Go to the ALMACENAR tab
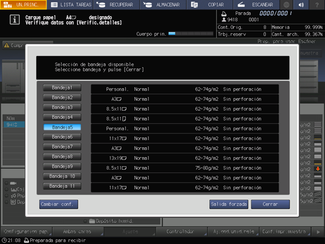This screenshot has width=325, height=244. pos(163,4)
